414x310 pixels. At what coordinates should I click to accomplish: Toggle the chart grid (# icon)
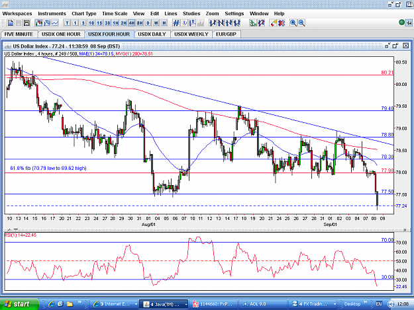point(176,23)
